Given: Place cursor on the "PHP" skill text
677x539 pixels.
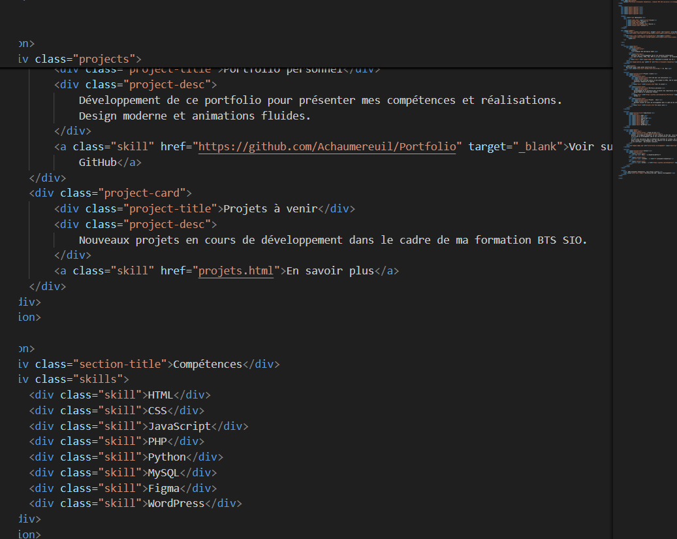Looking at the screenshot, I should [x=157, y=442].
